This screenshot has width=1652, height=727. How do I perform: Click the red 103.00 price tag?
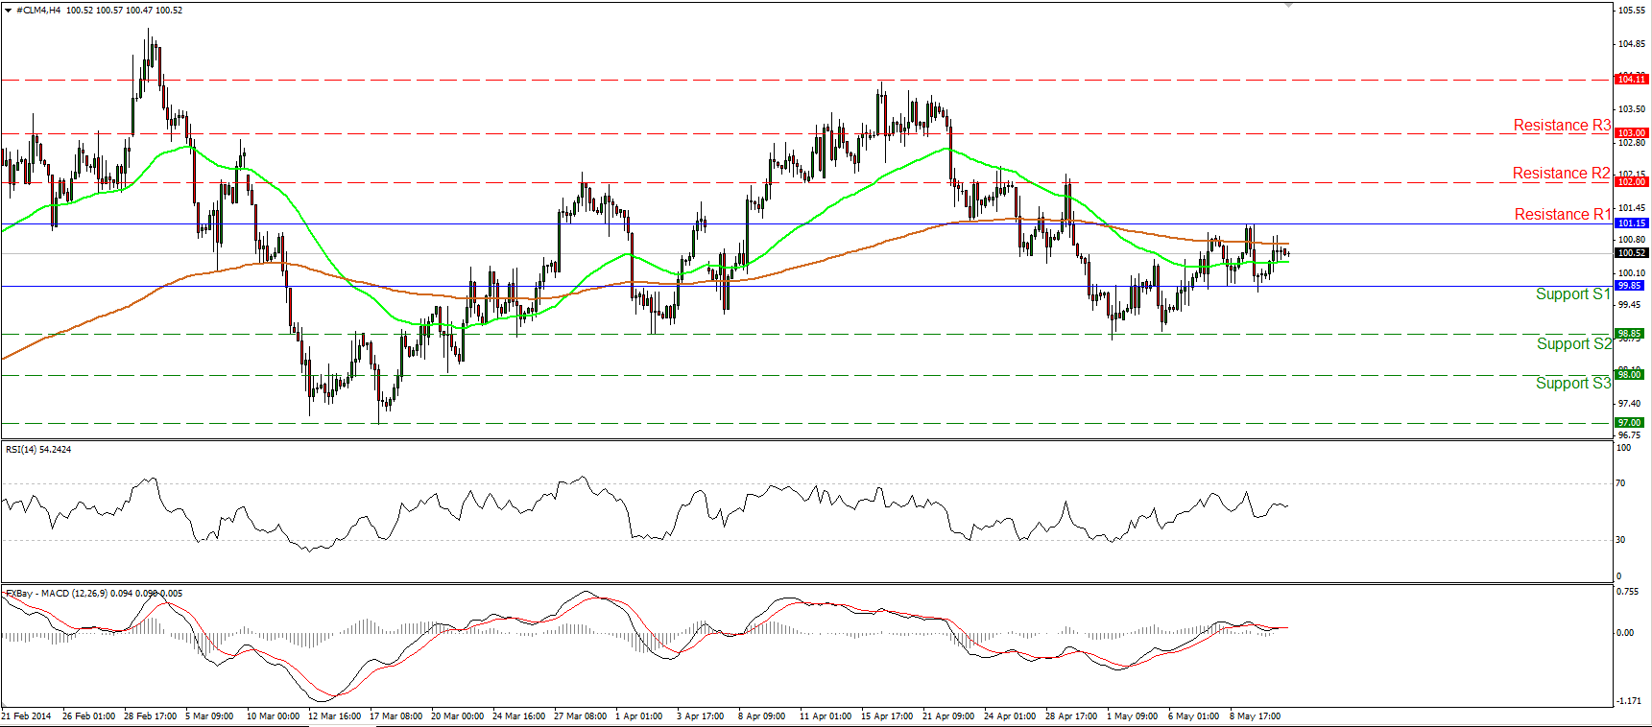[x=1632, y=133]
